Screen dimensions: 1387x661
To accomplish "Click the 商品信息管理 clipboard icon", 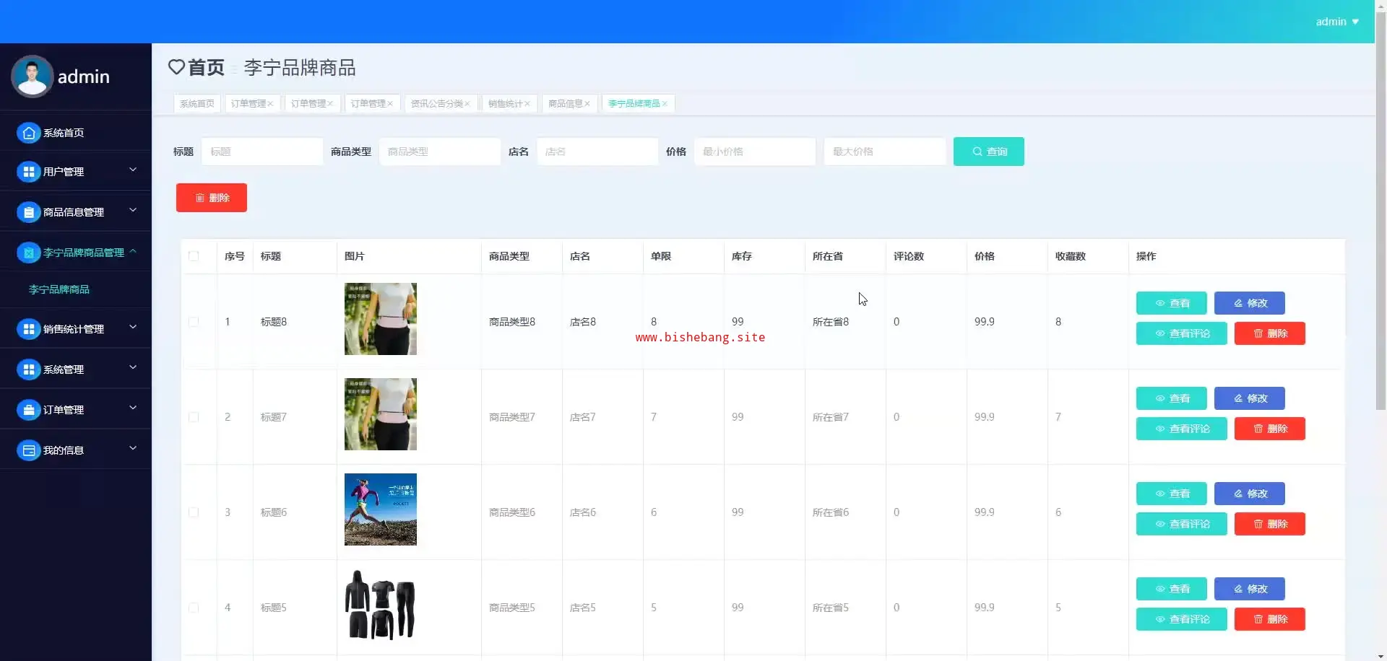I will pos(28,212).
